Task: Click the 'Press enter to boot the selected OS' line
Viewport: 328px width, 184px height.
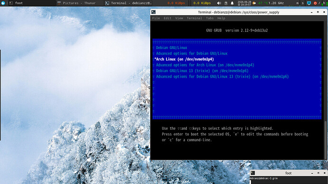Action: point(235,134)
